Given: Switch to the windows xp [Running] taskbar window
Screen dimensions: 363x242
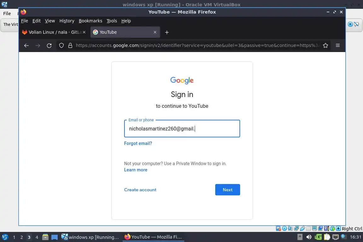Looking at the screenshot, I should pyautogui.click(x=90, y=237).
